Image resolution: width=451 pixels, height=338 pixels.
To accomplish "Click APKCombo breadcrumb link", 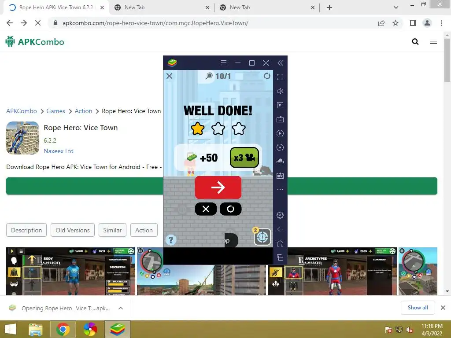I will [x=22, y=111].
